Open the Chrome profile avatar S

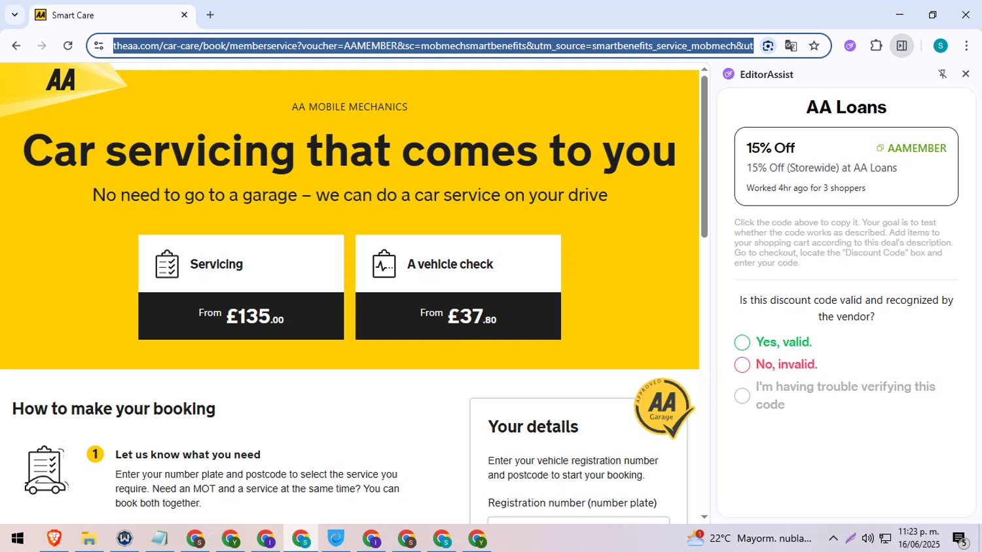coord(940,45)
